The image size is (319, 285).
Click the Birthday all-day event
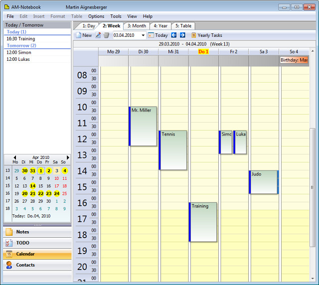pos(294,60)
